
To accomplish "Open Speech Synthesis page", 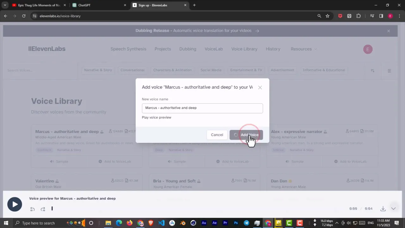I will [128, 49].
